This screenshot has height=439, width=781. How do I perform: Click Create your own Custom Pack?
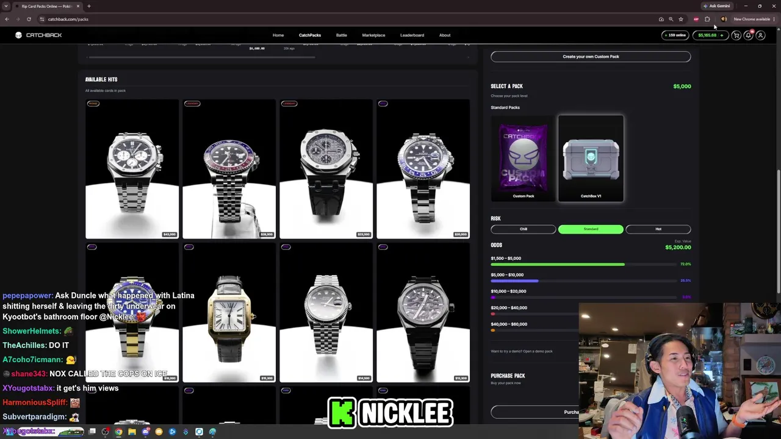point(591,57)
